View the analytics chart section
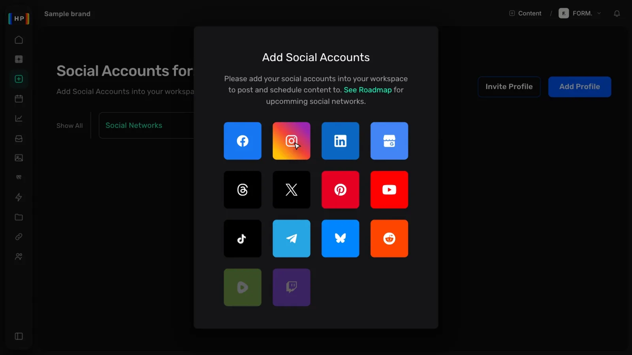Screen dimensions: 632x355 coord(19,118)
